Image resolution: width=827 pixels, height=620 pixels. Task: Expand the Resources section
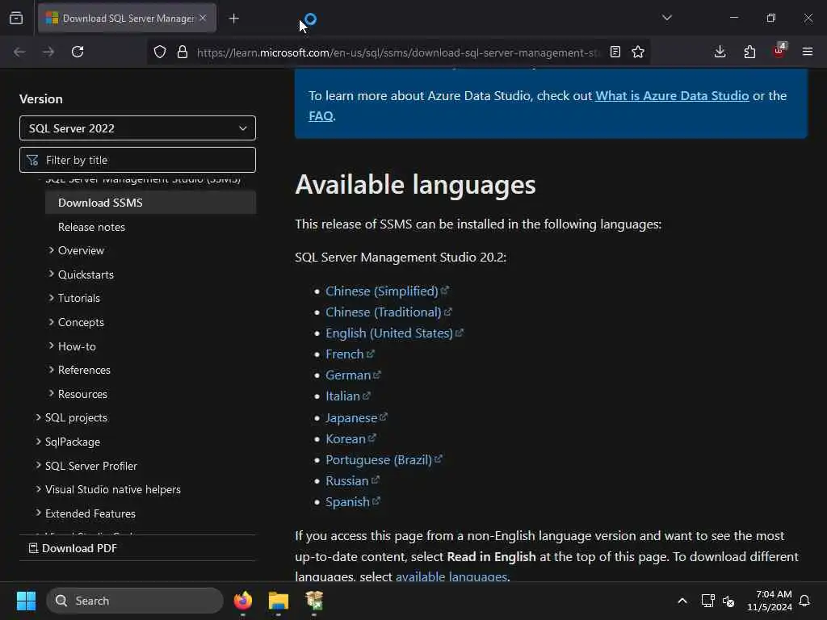click(82, 394)
